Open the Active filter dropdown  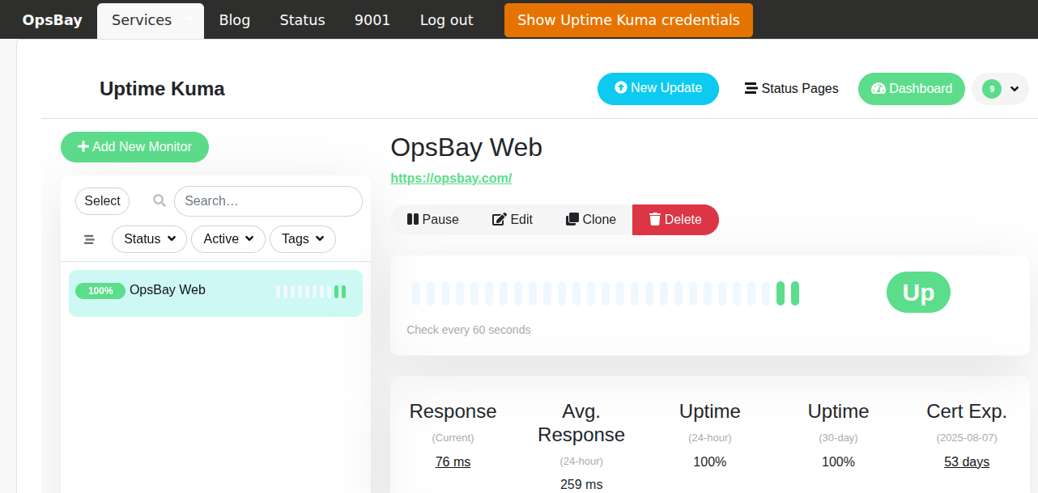[x=228, y=239]
